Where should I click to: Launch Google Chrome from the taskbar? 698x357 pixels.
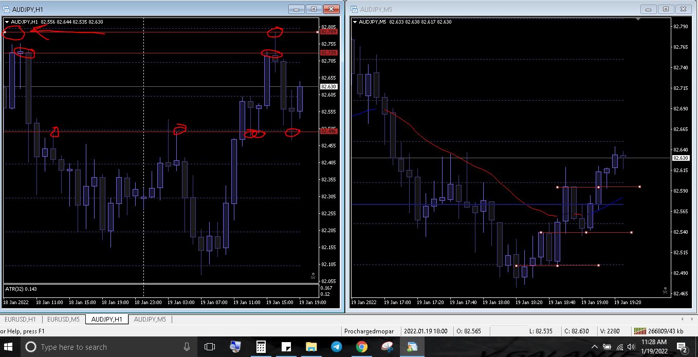[362, 347]
